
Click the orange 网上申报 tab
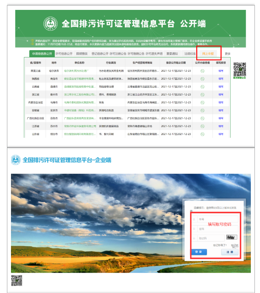pos(208,54)
